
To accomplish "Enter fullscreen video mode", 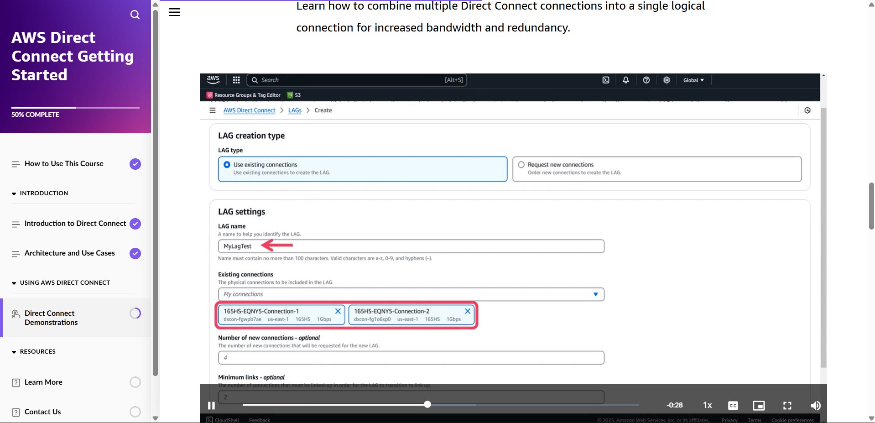I will (787, 405).
